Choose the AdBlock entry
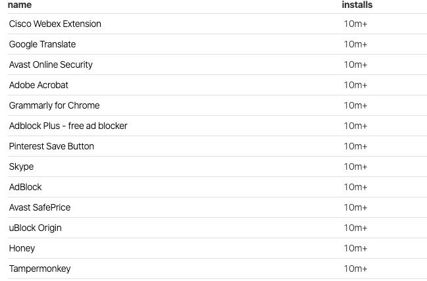This screenshot has height=281, width=427. pyautogui.click(x=26, y=187)
